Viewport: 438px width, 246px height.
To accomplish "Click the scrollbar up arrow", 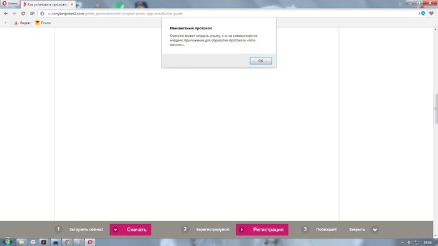I will tap(435, 29).
